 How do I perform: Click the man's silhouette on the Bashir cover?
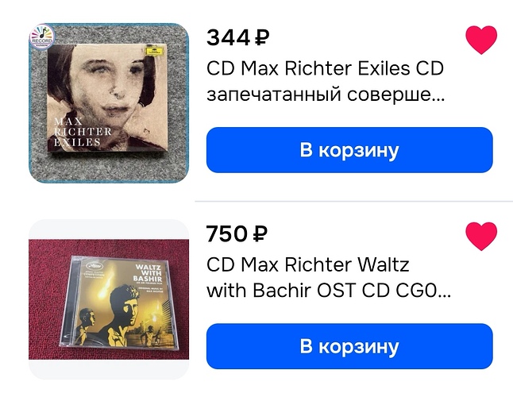pos(125,314)
